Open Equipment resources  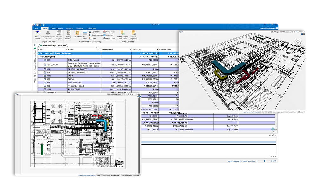[x=94, y=32]
